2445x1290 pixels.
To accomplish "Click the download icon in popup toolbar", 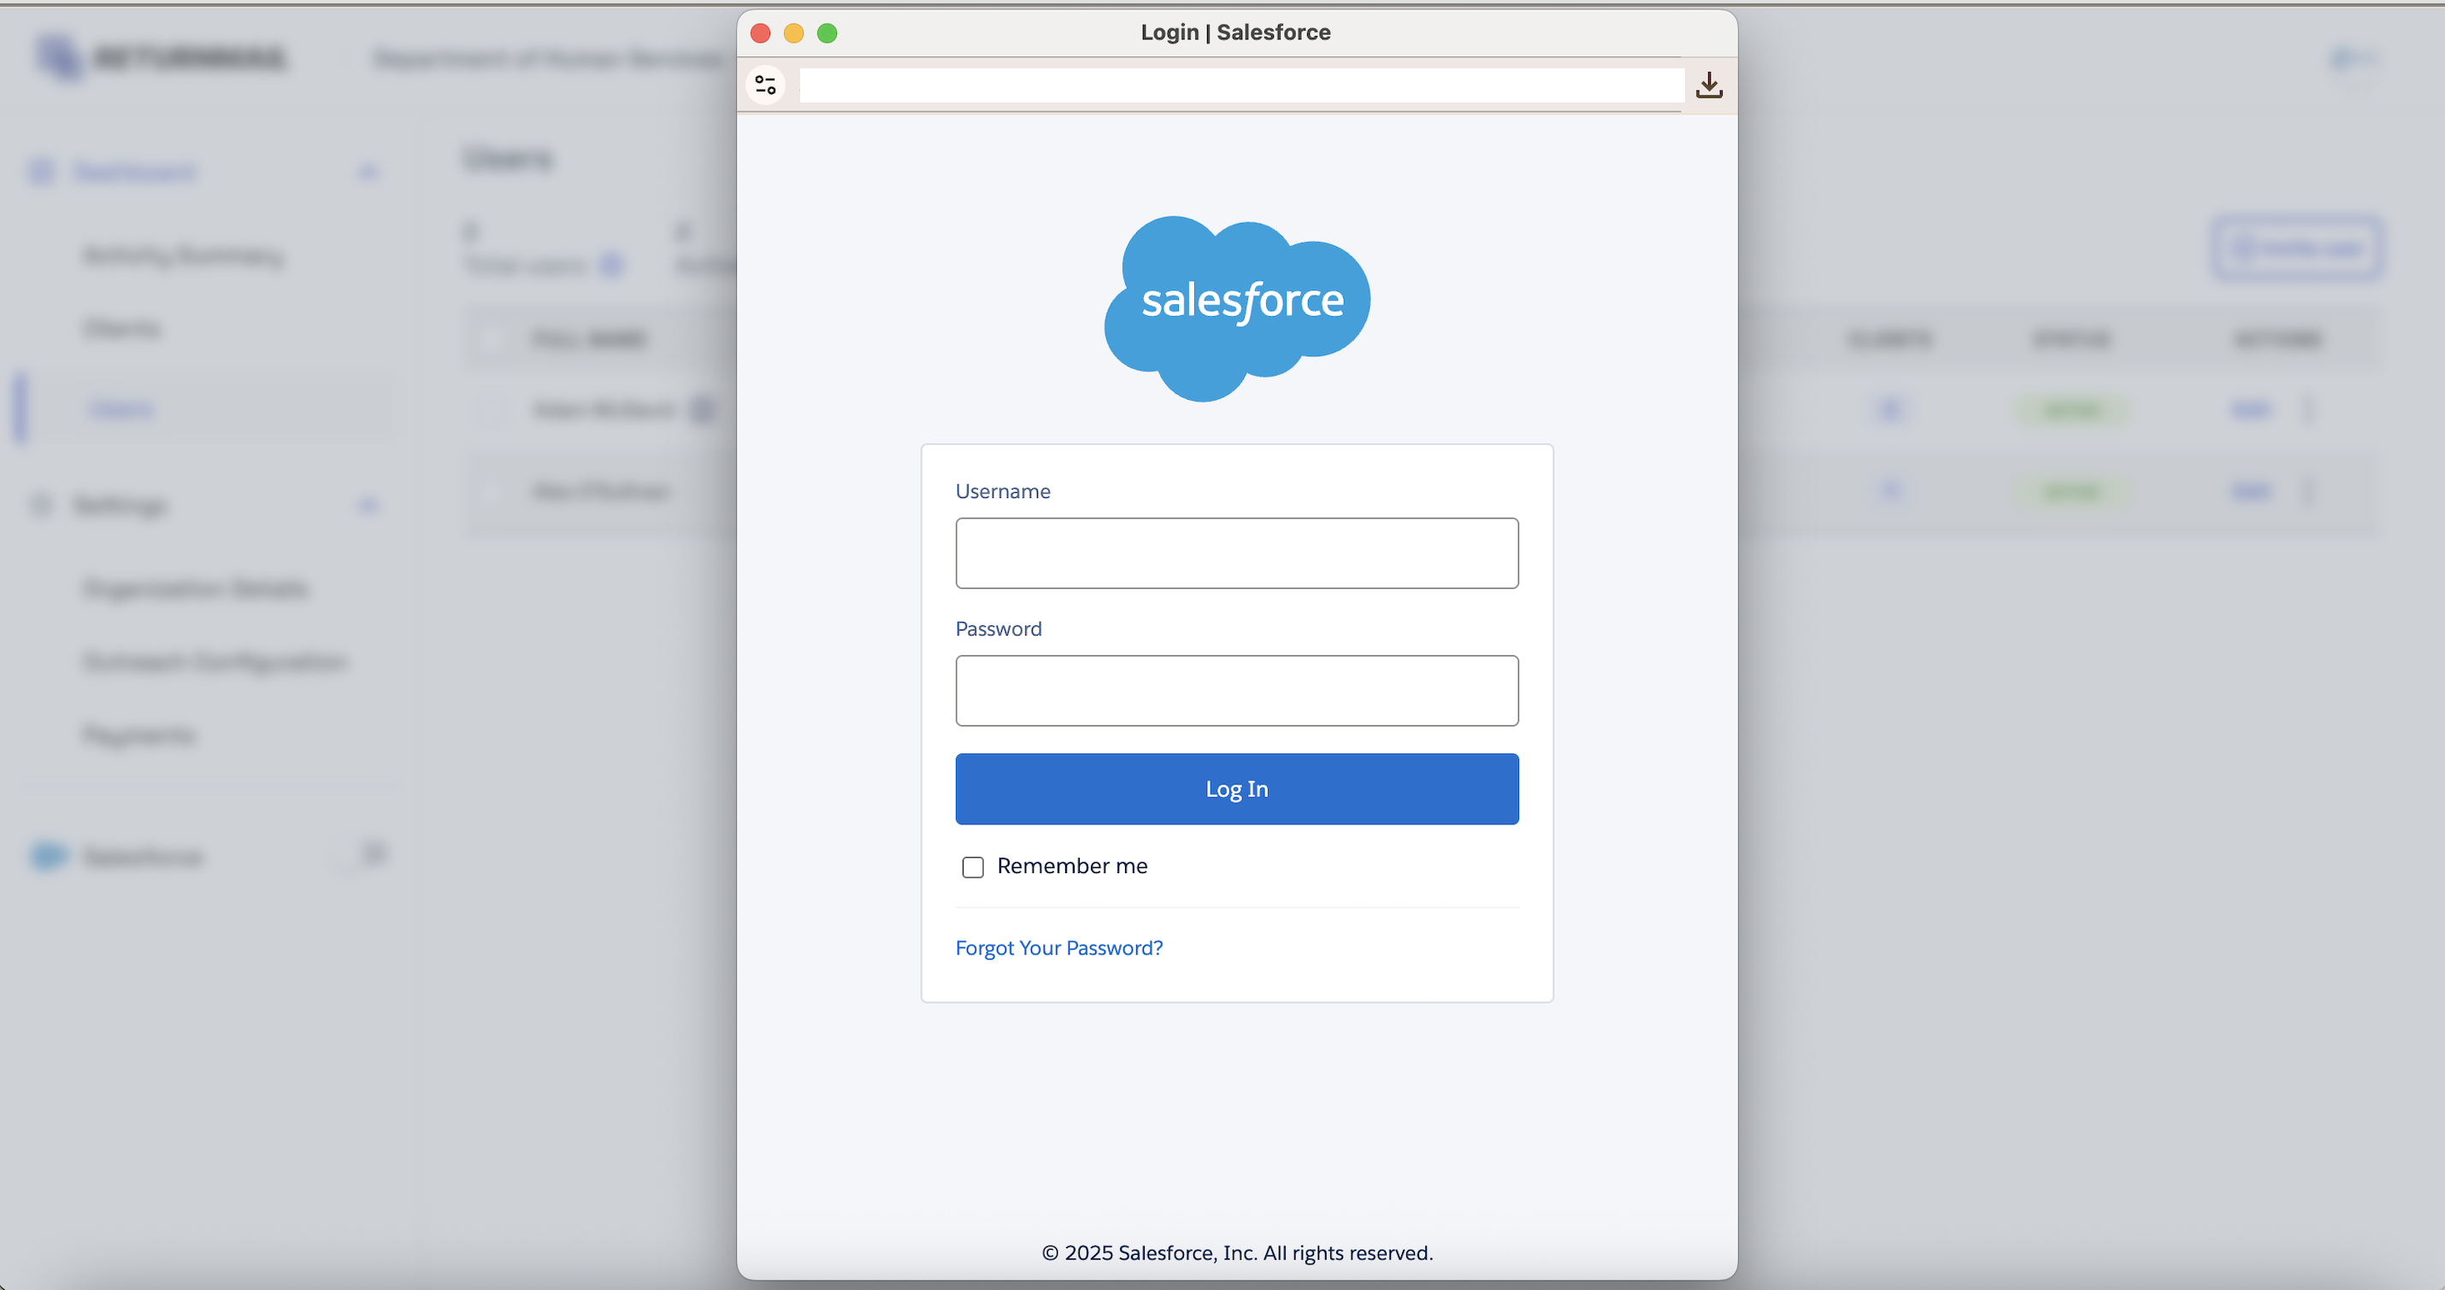I will click(x=1708, y=85).
